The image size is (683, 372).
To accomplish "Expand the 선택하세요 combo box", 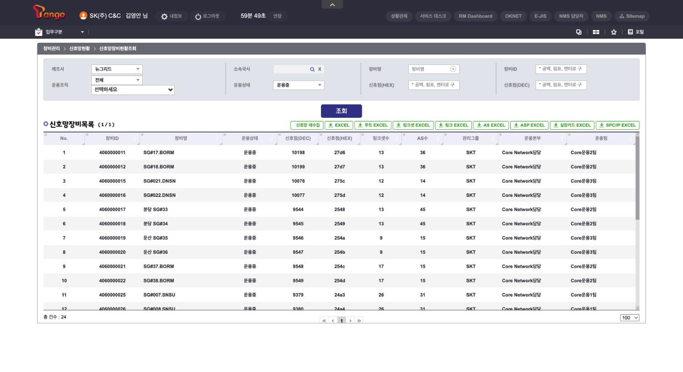I will pyautogui.click(x=133, y=90).
